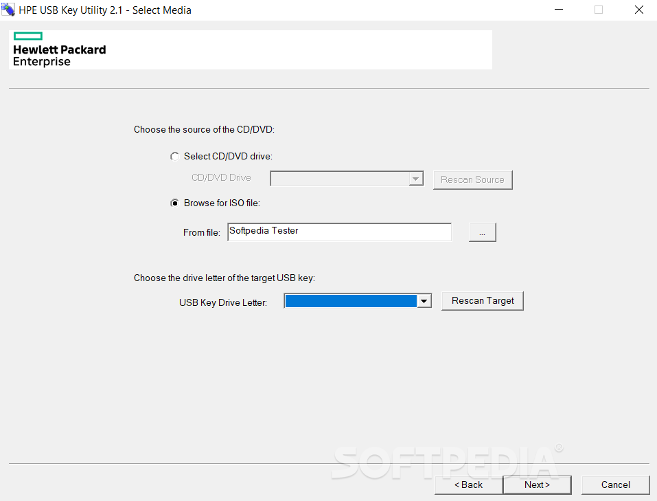Select the 'Select CD/DVD drive' radio button

[x=175, y=157]
